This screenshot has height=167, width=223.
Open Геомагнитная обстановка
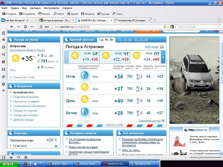click(x=30, y=106)
